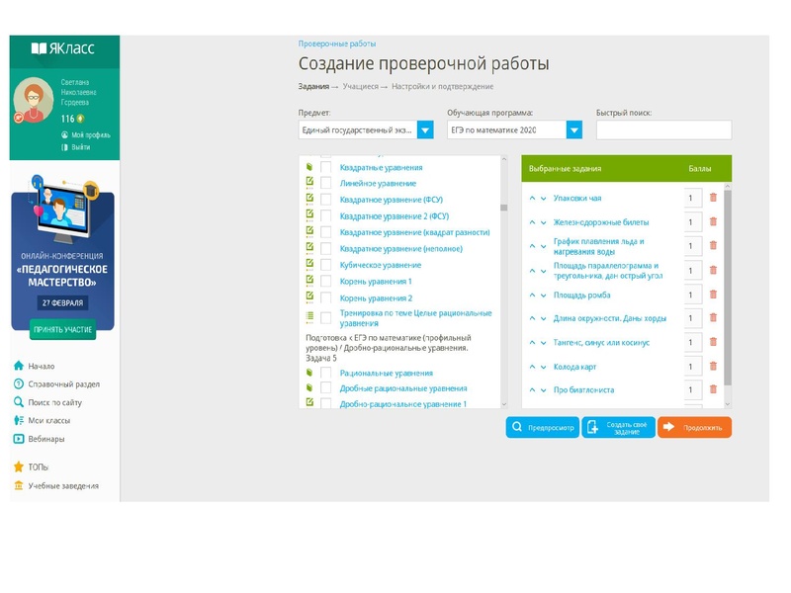The height and width of the screenshot is (593, 791).
Task: Select the 'Линейное уравнение' checkbox
Action: pyautogui.click(x=326, y=184)
